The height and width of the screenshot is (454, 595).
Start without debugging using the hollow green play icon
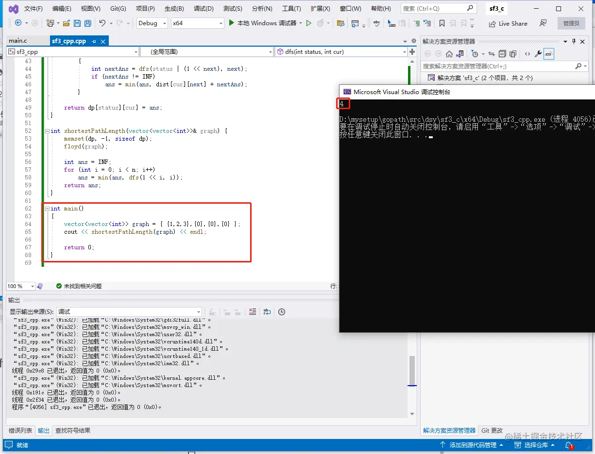click(x=308, y=23)
